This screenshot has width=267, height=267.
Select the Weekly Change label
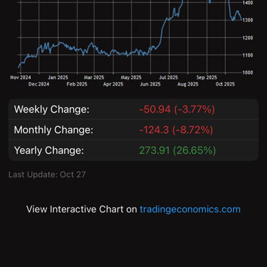pyautogui.click(x=51, y=109)
